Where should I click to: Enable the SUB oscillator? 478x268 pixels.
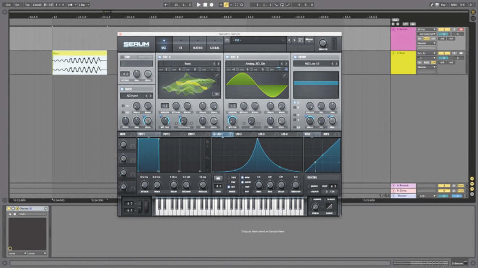(122, 57)
